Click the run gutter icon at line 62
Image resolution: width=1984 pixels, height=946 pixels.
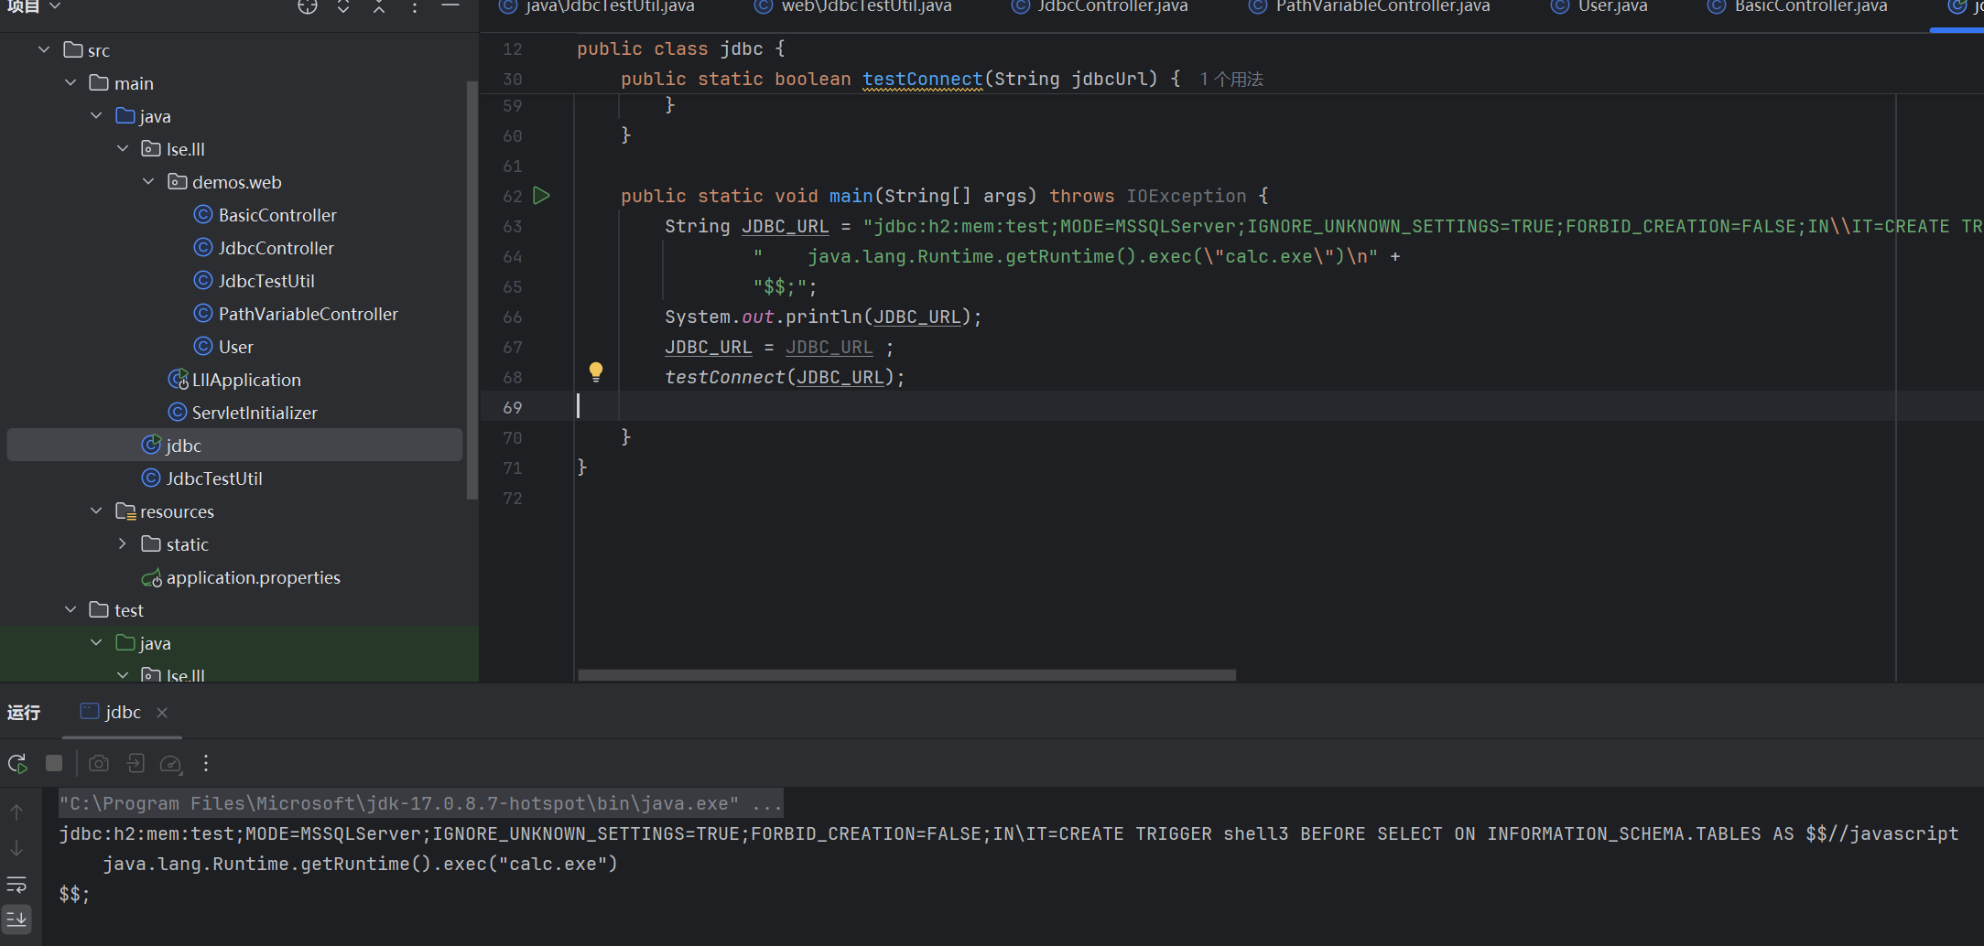click(x=541, y=196)
